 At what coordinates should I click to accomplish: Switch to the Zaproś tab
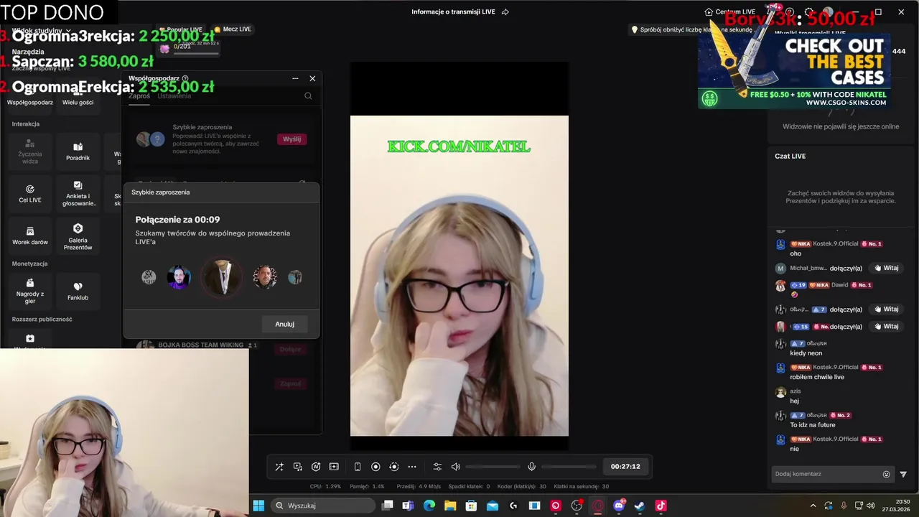139,96
